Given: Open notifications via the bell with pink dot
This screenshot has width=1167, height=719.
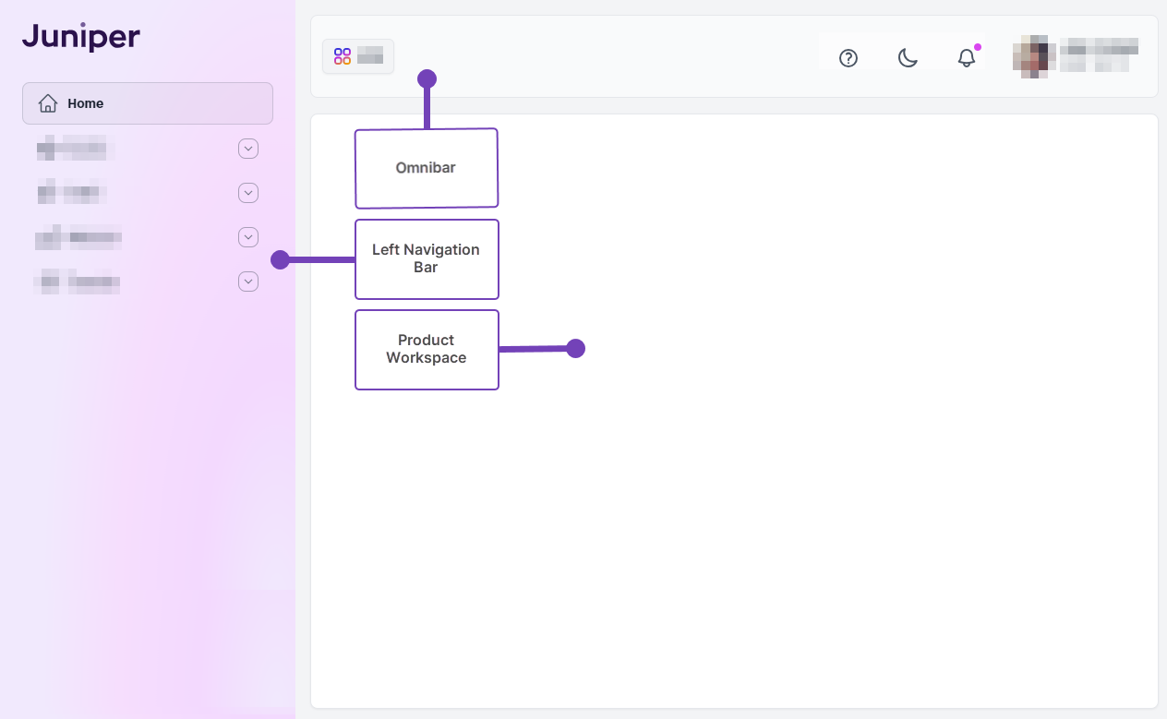Looking at the screenshot, I should click(966, 57).
